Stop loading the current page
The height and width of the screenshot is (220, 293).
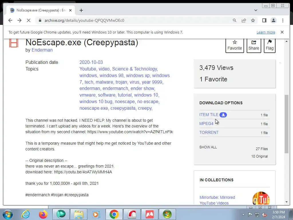tap(29, 20)
